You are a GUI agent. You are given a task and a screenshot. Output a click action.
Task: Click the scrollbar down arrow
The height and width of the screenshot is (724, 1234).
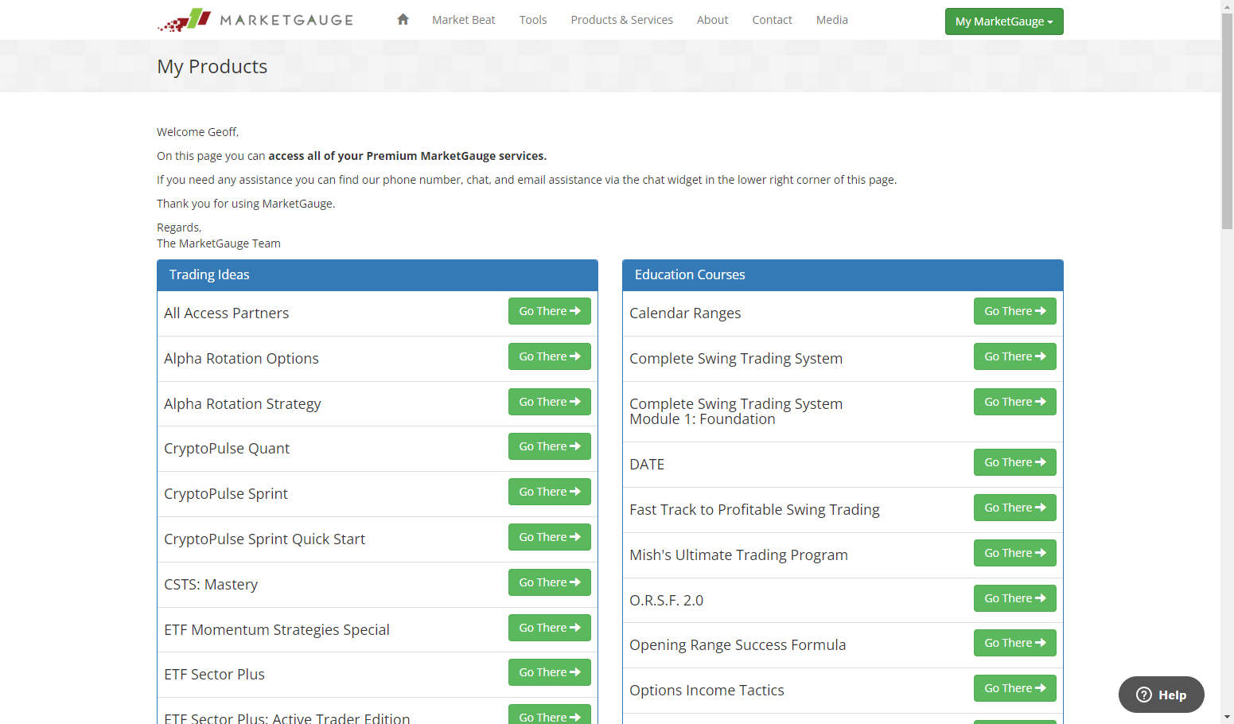[1227, 718]
